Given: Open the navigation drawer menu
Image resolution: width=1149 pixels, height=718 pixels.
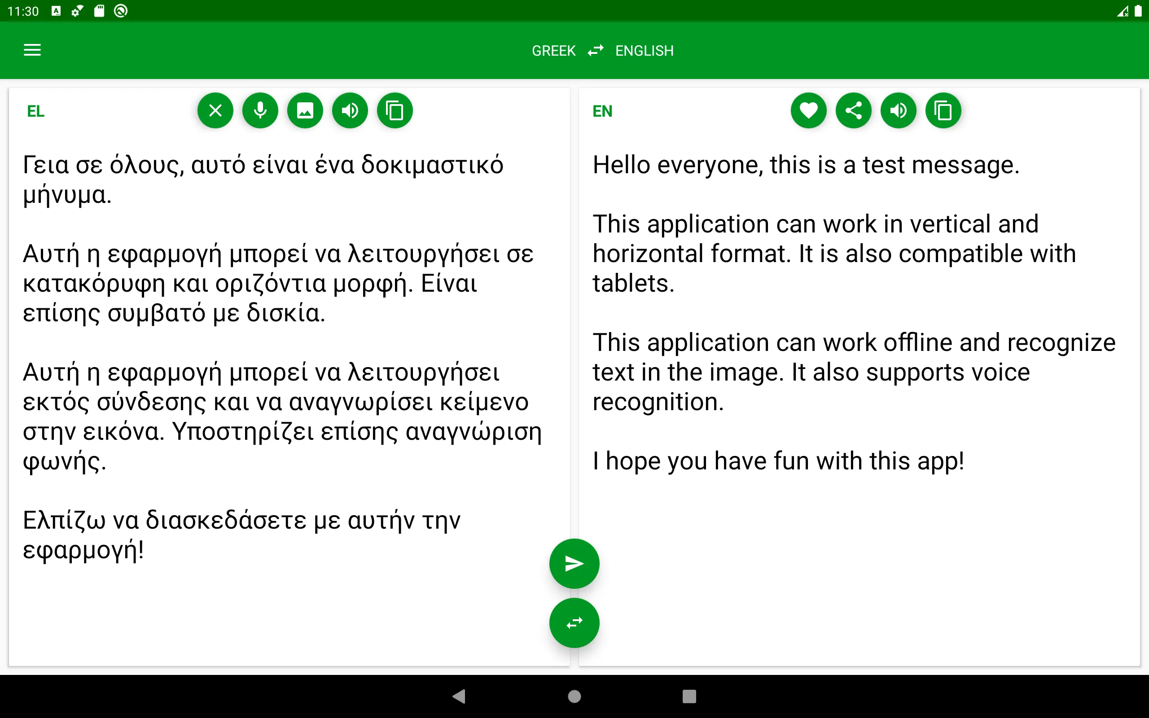Looking at the screenshot, I should coord(32,50).
